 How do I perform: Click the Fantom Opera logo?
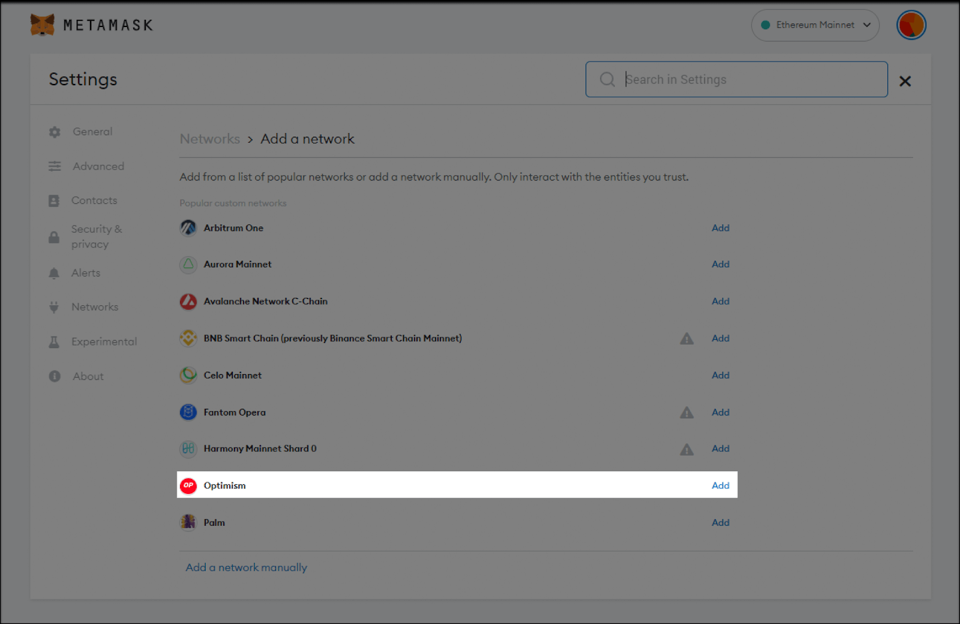pos(188,412)
